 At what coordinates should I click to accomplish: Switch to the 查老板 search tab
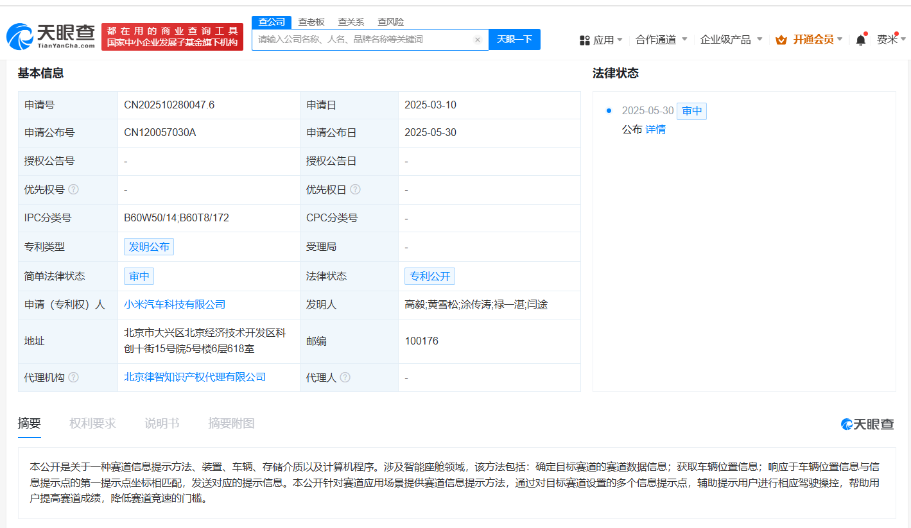(x=311, y=22)
